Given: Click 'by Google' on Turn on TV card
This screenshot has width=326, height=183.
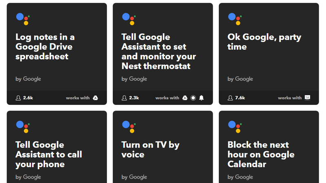Looking at the screenshot, I should tap(134, 177).
